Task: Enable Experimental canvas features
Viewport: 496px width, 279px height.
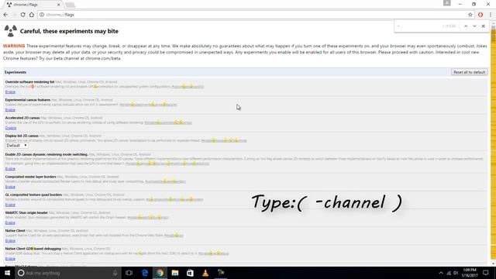Action: pos(10,110)
